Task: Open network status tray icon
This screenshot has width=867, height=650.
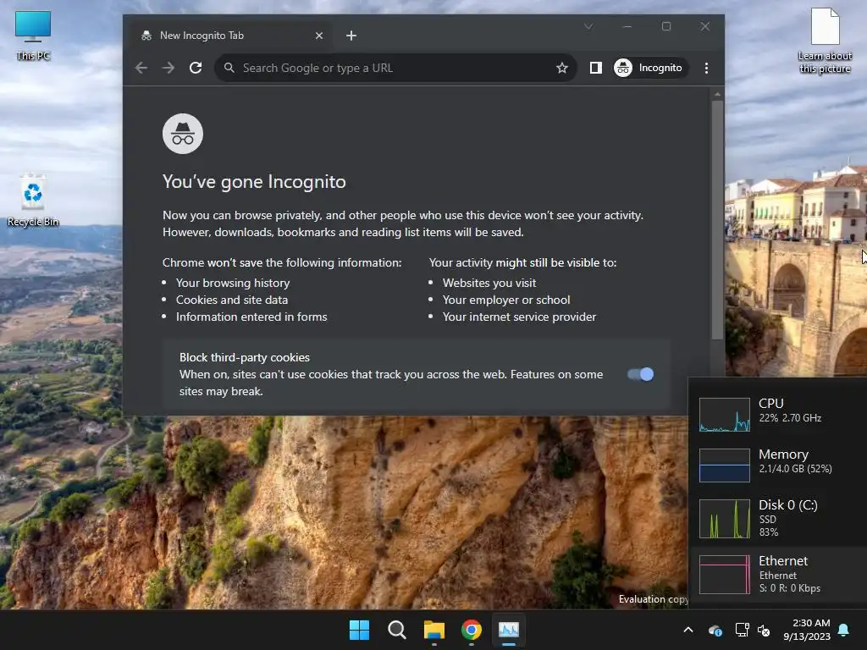Action: [x=742, y=630]
